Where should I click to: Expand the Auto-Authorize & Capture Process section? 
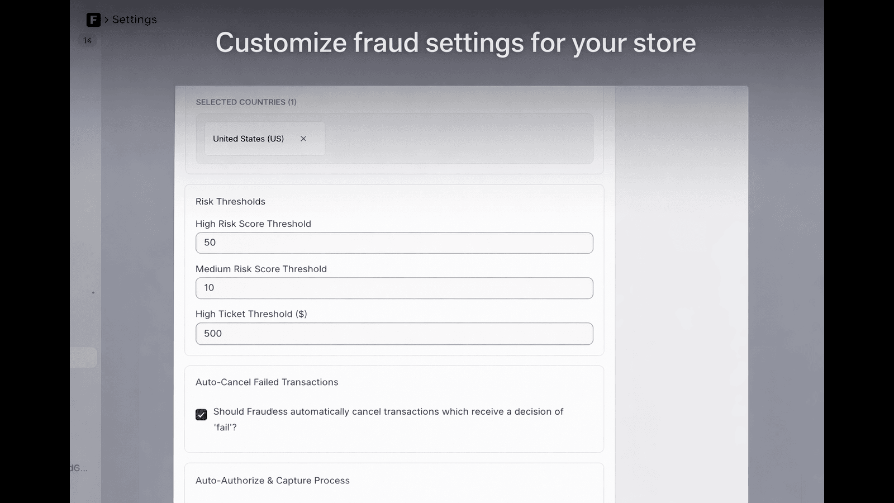pyautogui.click(x=272, y=480)
